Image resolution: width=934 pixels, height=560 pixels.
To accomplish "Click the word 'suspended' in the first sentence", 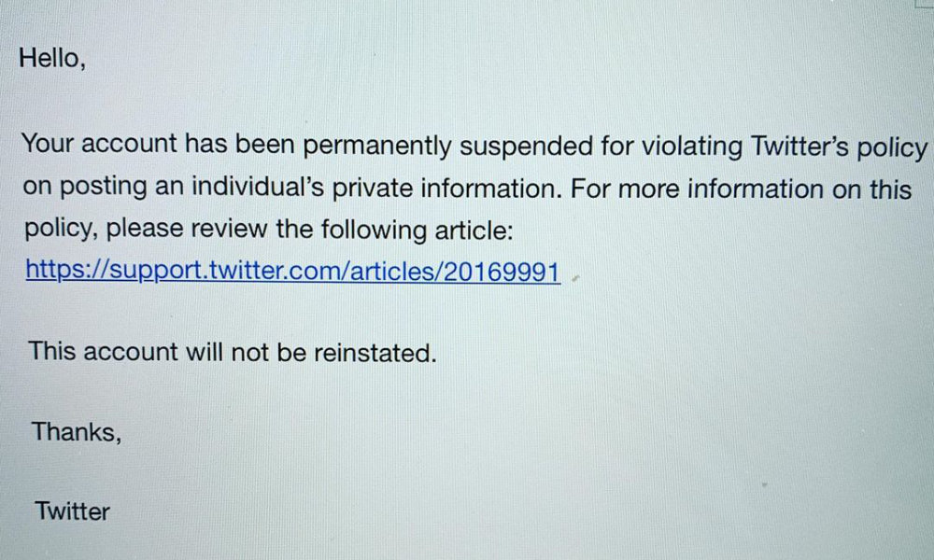I will [526, 146].
